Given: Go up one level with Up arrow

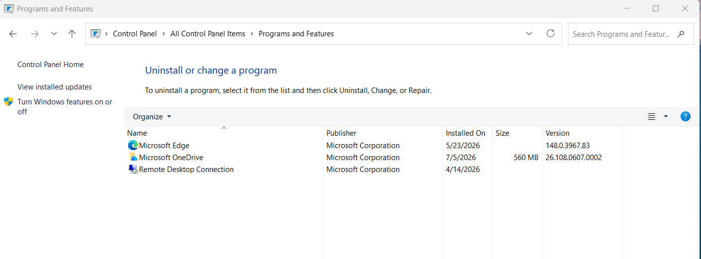Looking at the screenshot, I should (72, 34).
